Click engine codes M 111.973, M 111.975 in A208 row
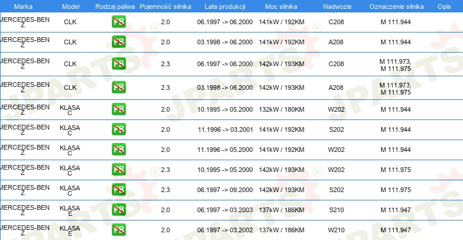The height and width of the screenshot is (240, 463). [396, 89]
